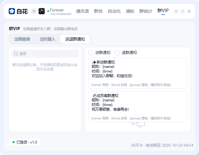
Task: Select the 群VIP menu item
Action: [163, 11]
